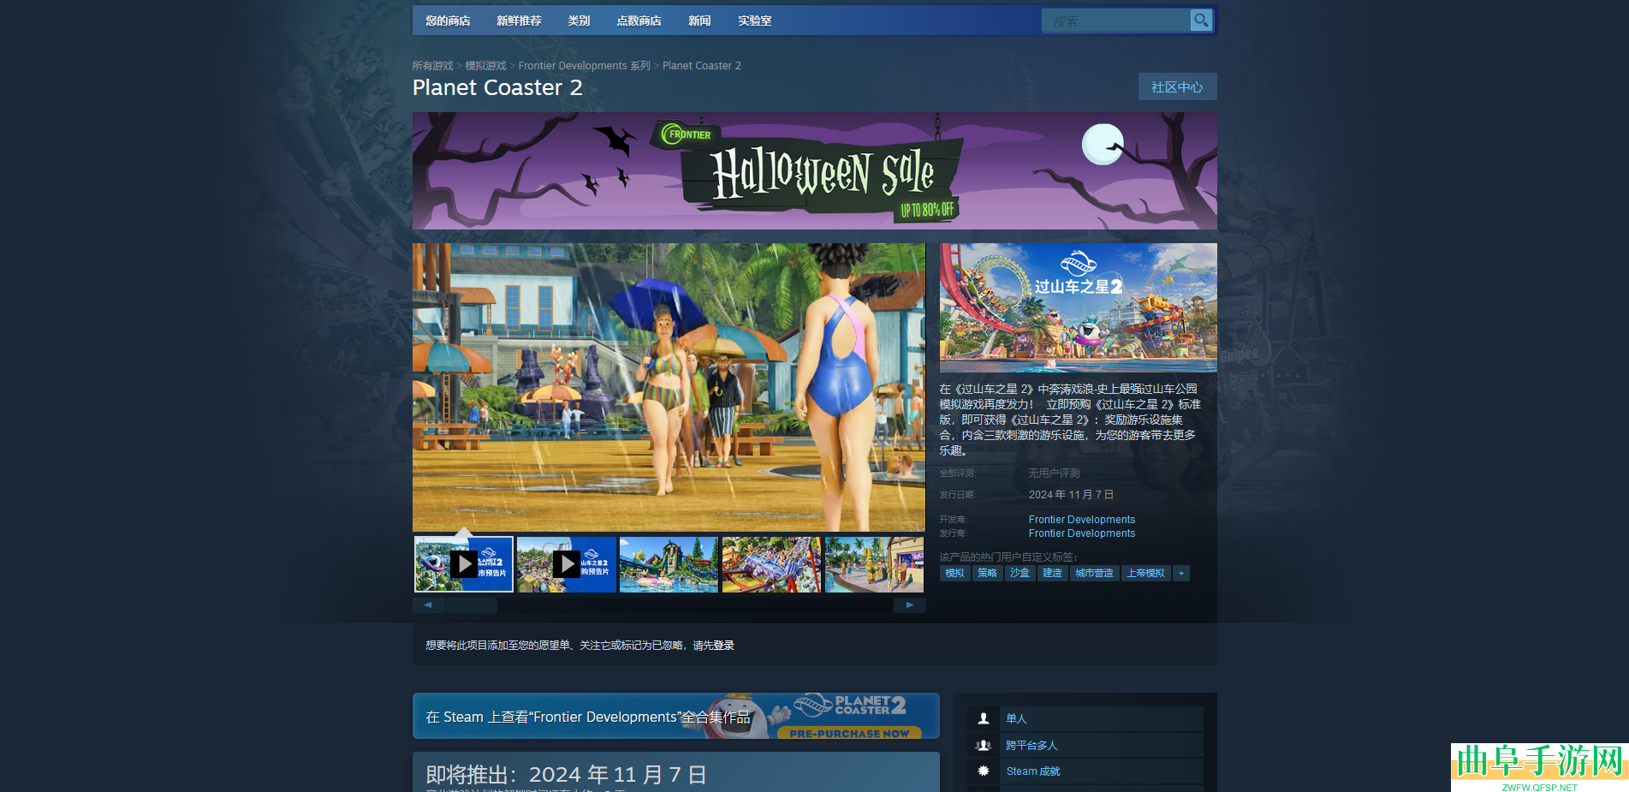Play the first trailer thumbnail
Screen dimensions: 1629x792
(464, 564)
